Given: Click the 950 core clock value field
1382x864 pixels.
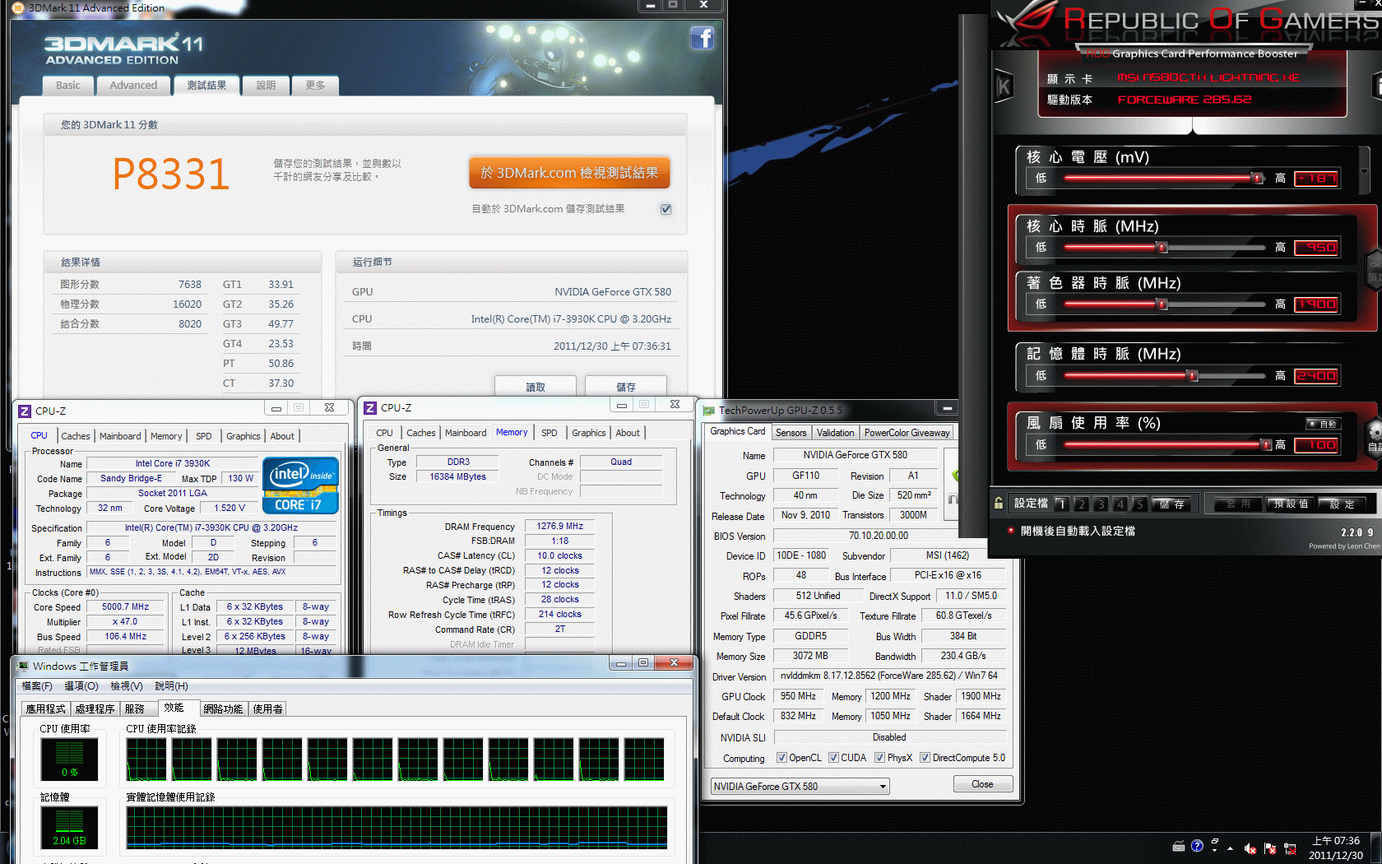Looking at the screenshot, I should (x=1316, y=247).
